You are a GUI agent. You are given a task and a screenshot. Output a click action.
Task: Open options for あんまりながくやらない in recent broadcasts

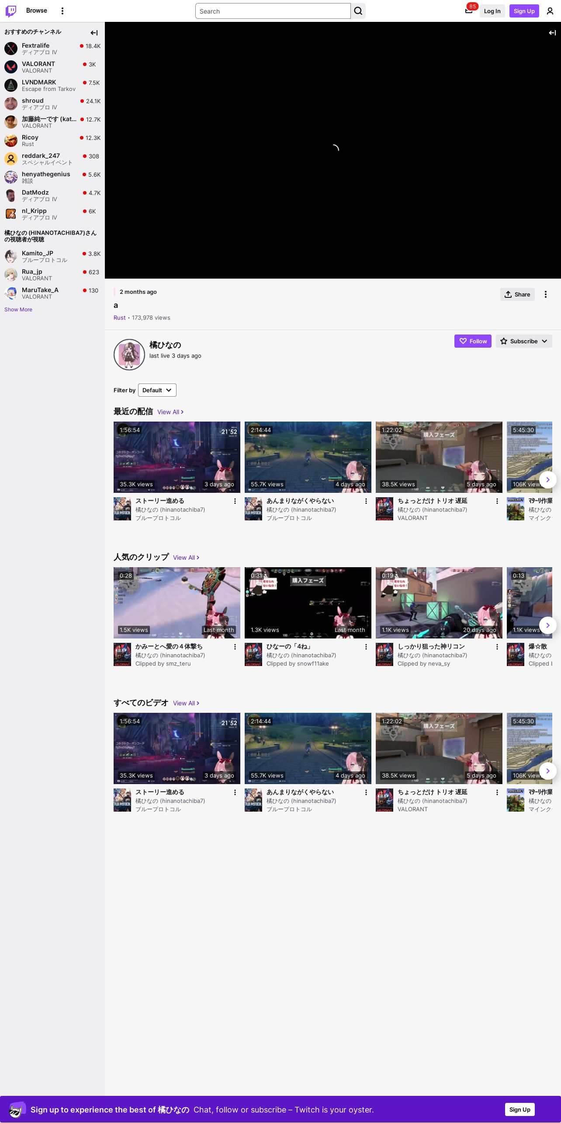[366, 501]
